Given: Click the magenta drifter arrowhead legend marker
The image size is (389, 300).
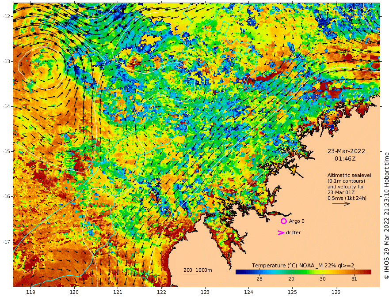Looking at the screenshot, I should click(x=281, y=232).
